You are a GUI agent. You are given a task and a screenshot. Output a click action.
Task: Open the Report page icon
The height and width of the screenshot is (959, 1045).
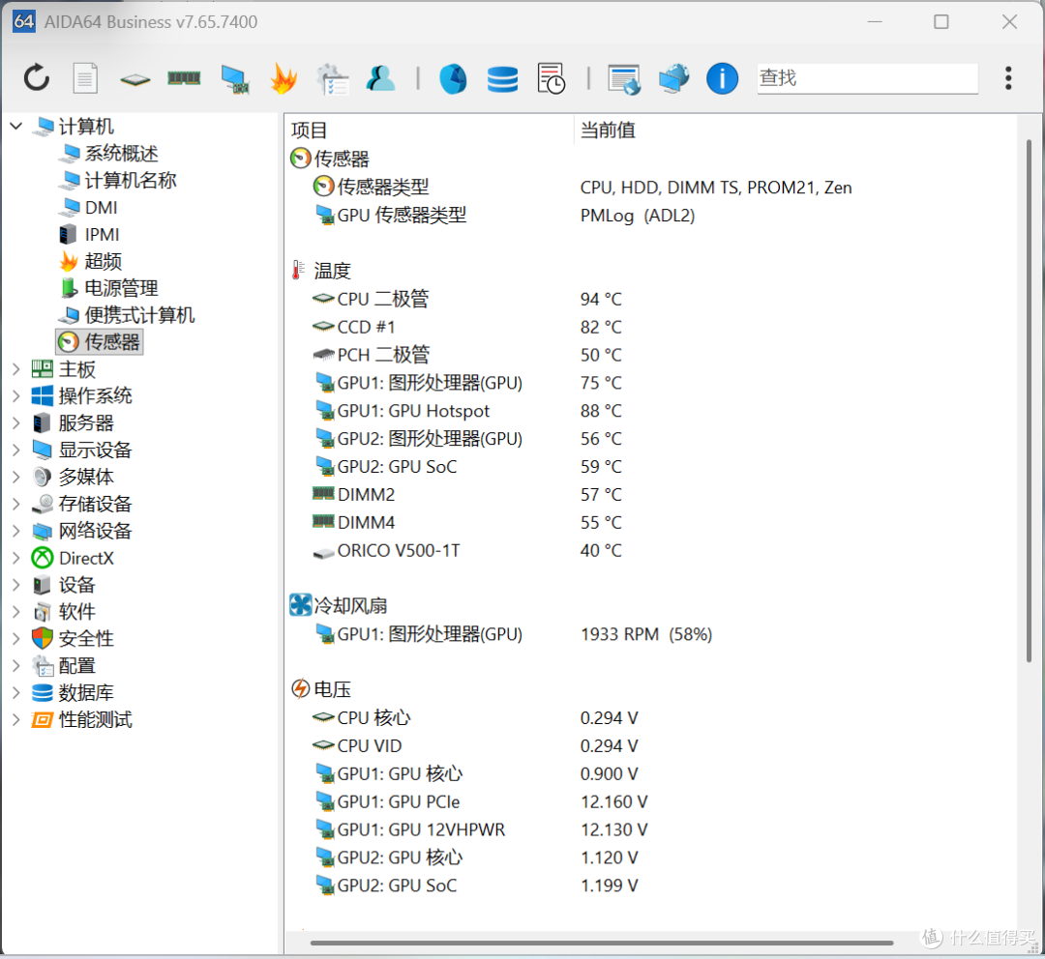click(85, 78)
